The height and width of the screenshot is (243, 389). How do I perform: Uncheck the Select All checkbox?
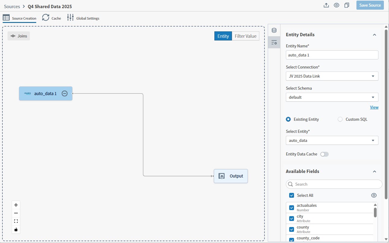pos(292,195)
